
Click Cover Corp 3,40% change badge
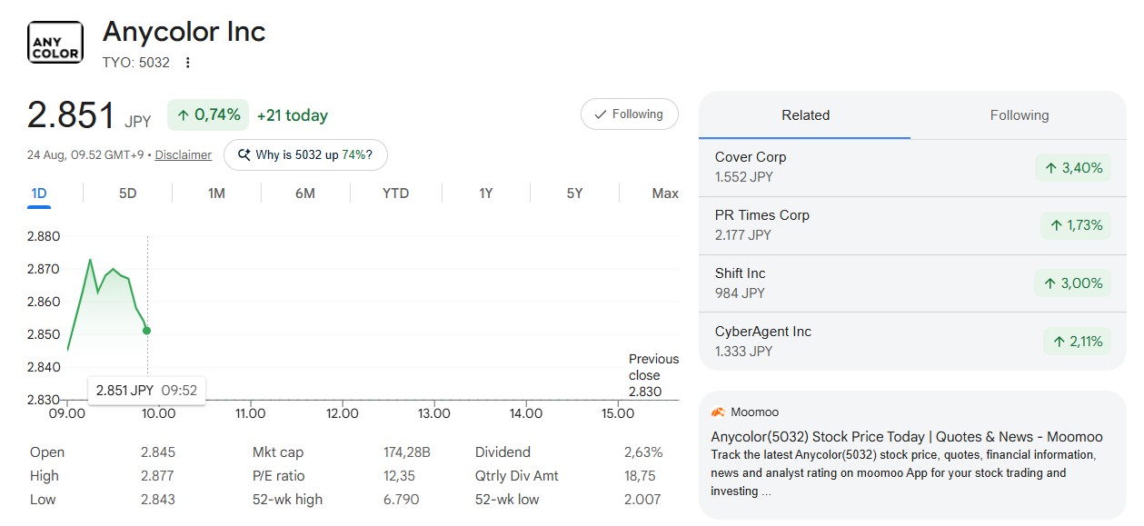point(1073,168)
